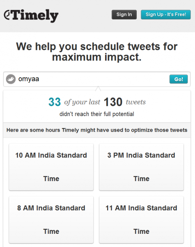Image resolution: width=195 pixels, height=247 pixels.
Task: Click the 130 tweets count
Action: click(113, 102)
